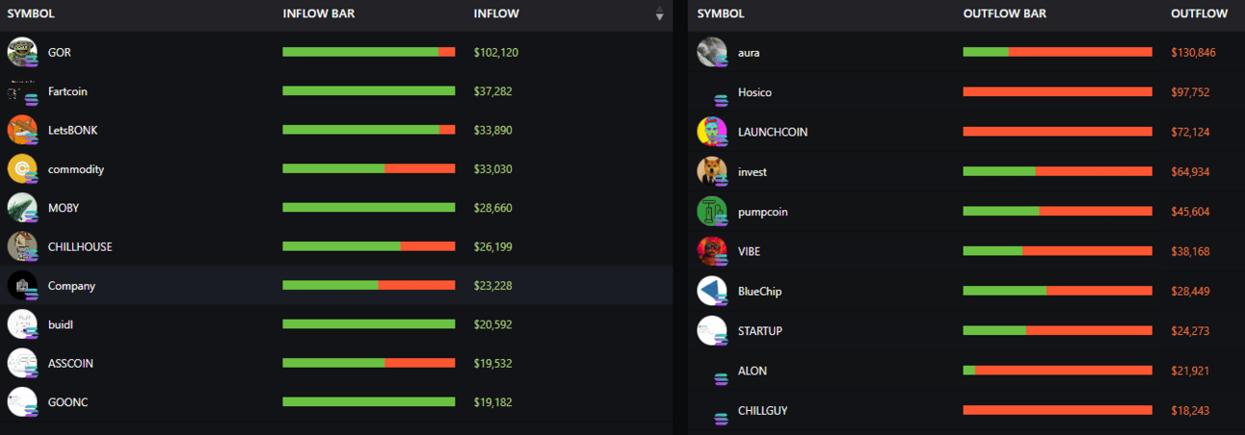Click the STARTUP symbol name
1245x435 pixels.
tap(760, 330)
